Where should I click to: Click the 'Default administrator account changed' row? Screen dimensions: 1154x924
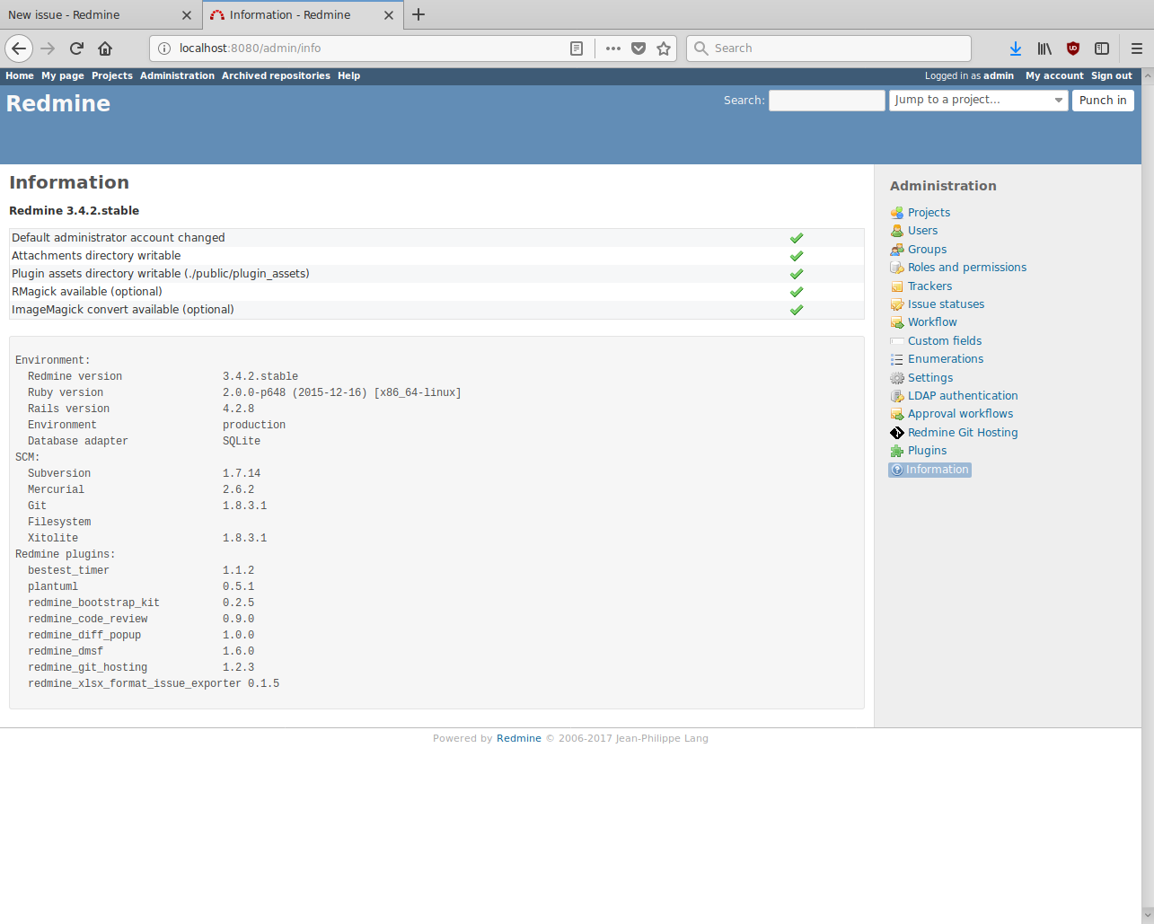(436, 238)
